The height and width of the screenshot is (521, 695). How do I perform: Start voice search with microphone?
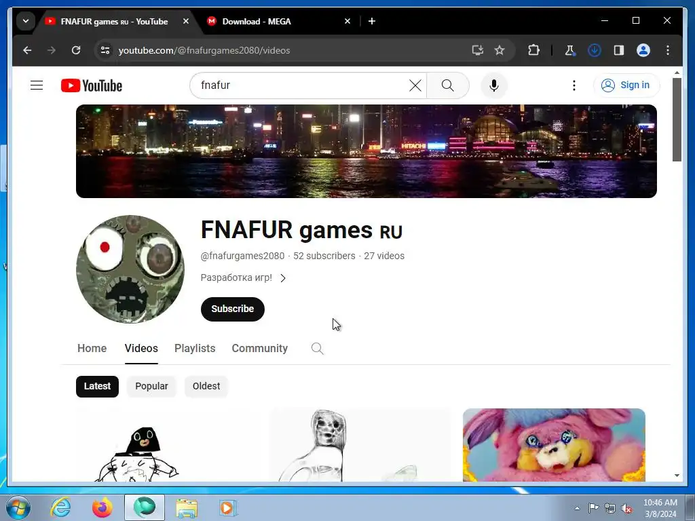(x=494, y=85)
